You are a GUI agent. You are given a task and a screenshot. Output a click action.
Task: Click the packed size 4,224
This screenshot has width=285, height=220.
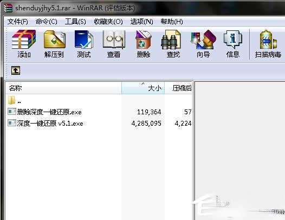click(x=183, y=124)
